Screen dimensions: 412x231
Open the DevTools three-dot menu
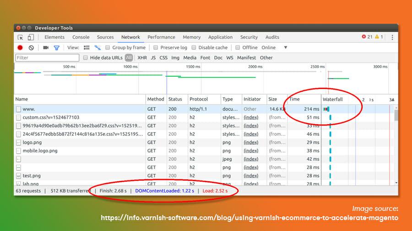click(x=392, y=37)
